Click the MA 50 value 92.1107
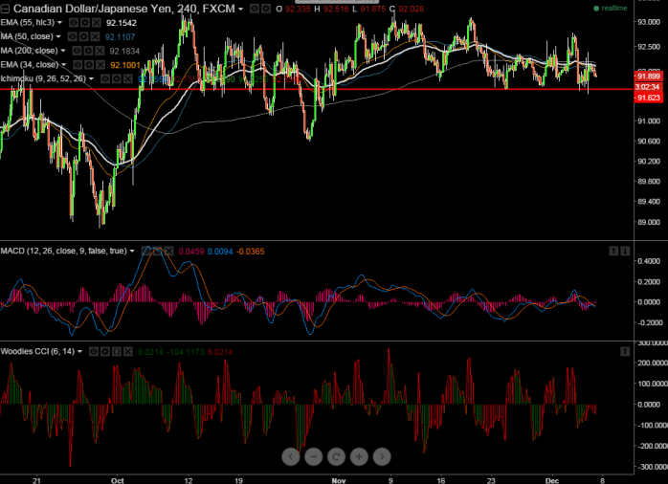 point(121,37)
